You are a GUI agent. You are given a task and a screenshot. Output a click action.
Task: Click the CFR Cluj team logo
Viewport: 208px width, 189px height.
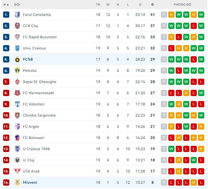[17, 26]
